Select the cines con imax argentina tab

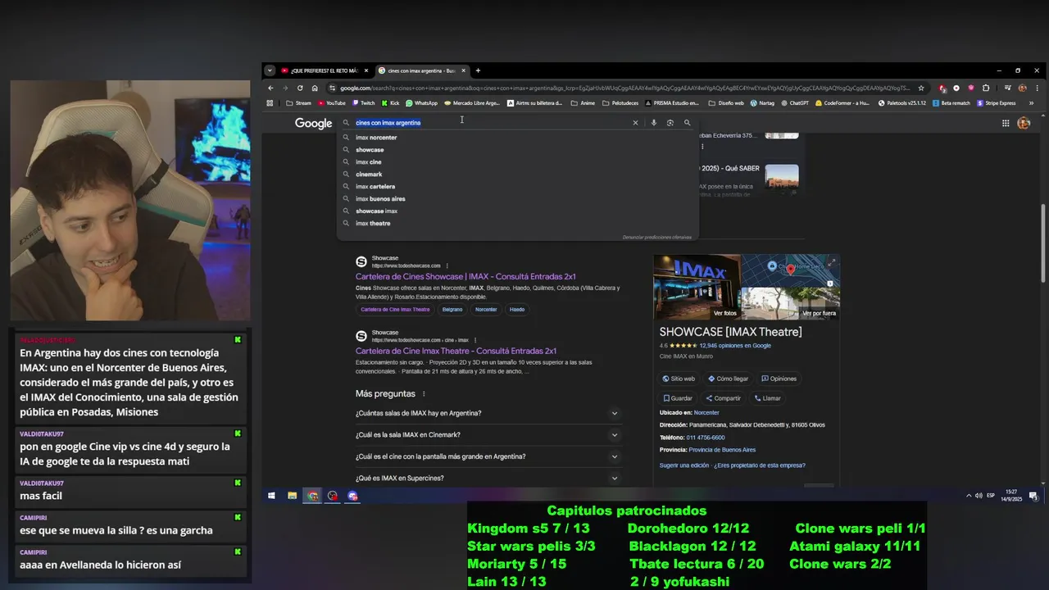(420, 70)
